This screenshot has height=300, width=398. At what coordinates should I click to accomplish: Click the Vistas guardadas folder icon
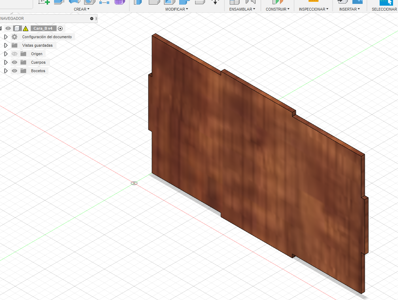[14, 45]
